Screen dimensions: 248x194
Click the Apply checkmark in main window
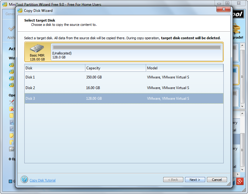tap(12, 29)
